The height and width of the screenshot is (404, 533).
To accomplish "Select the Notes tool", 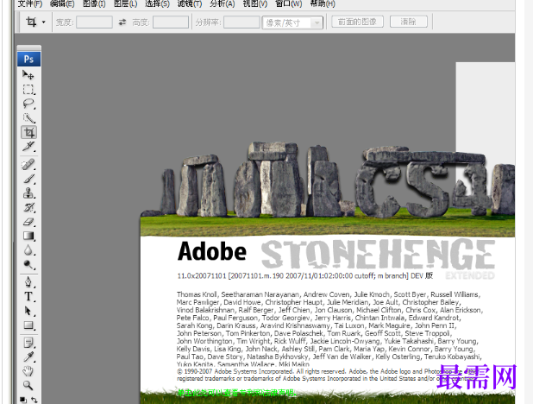I will tap(28, 343).
